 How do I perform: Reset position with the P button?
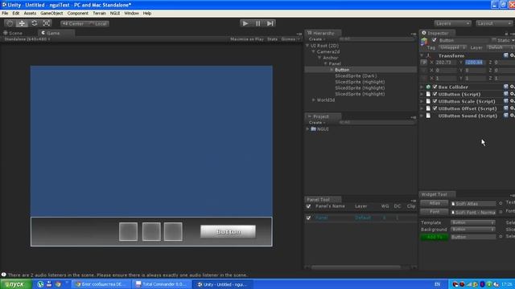[424, 63]
